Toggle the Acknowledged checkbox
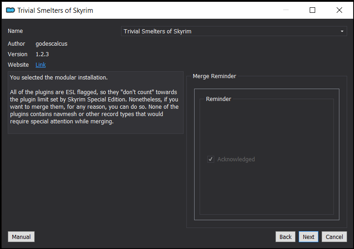Screen dimensions: 354x249 point(211,159)
